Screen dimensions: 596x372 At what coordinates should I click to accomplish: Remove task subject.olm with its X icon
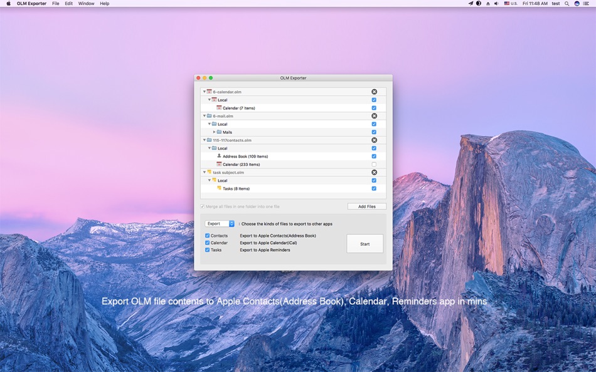(x=374, y=172)
